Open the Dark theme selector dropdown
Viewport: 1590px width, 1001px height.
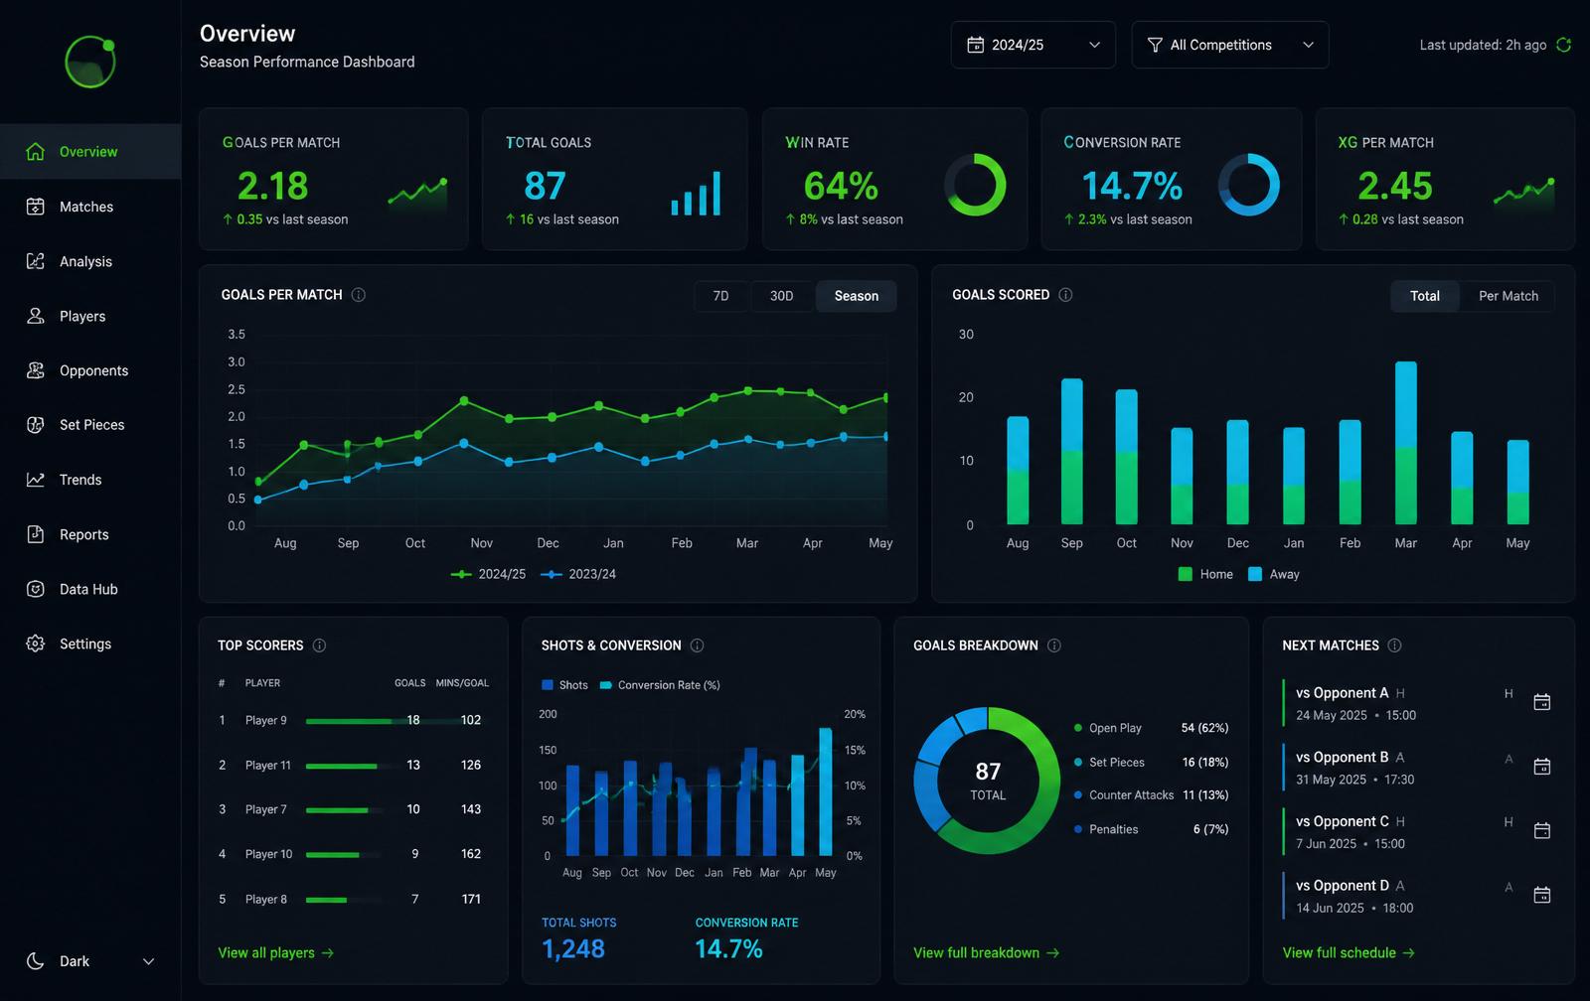(x=90, y=961)
